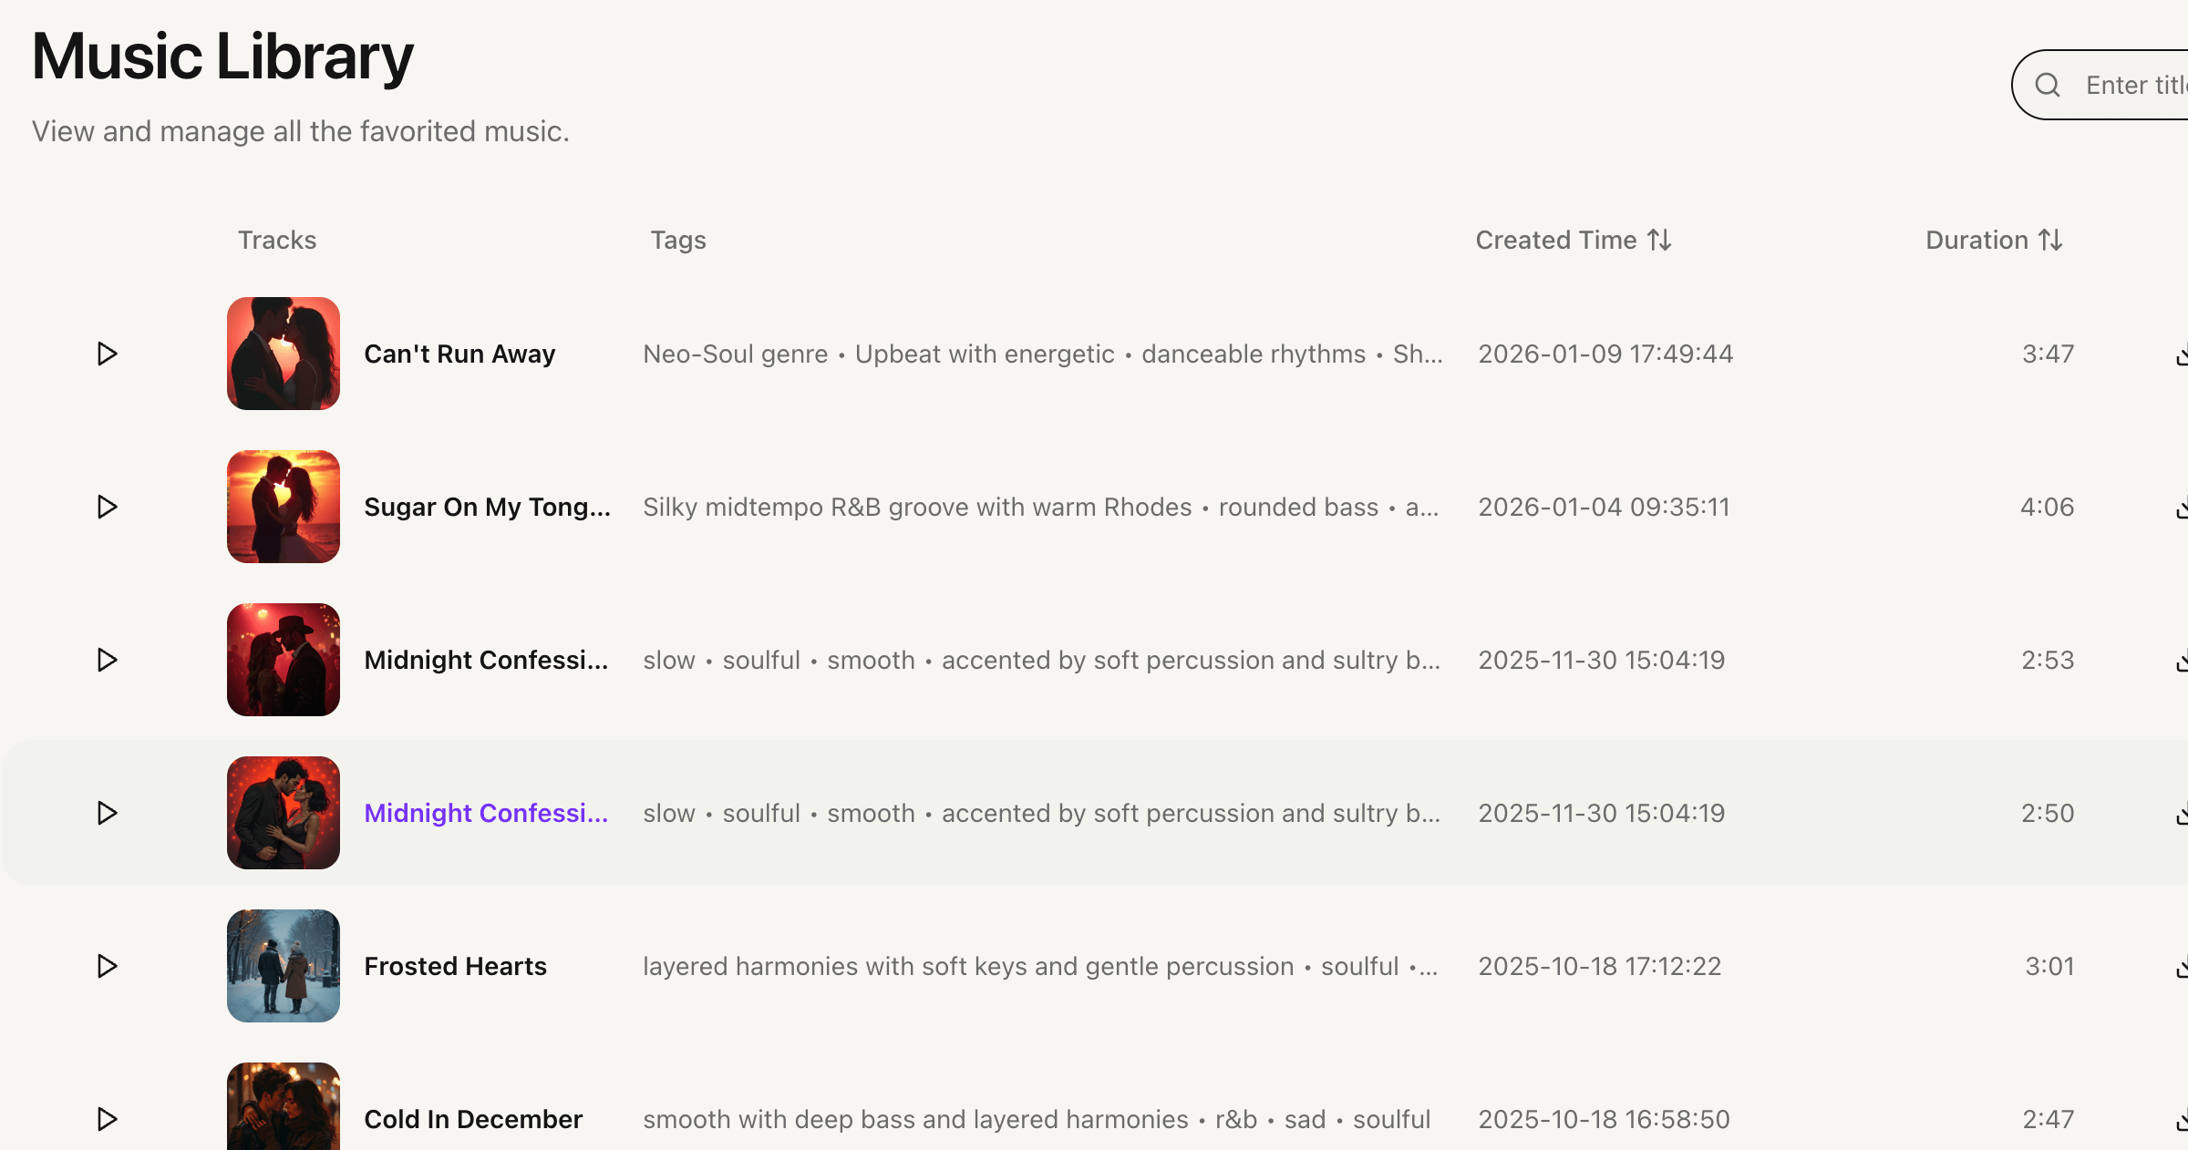The height and width of the screenshot is (1150, 2188).
Task: Play Sugar On My Tongue
Action: click(x=107, y=507)
